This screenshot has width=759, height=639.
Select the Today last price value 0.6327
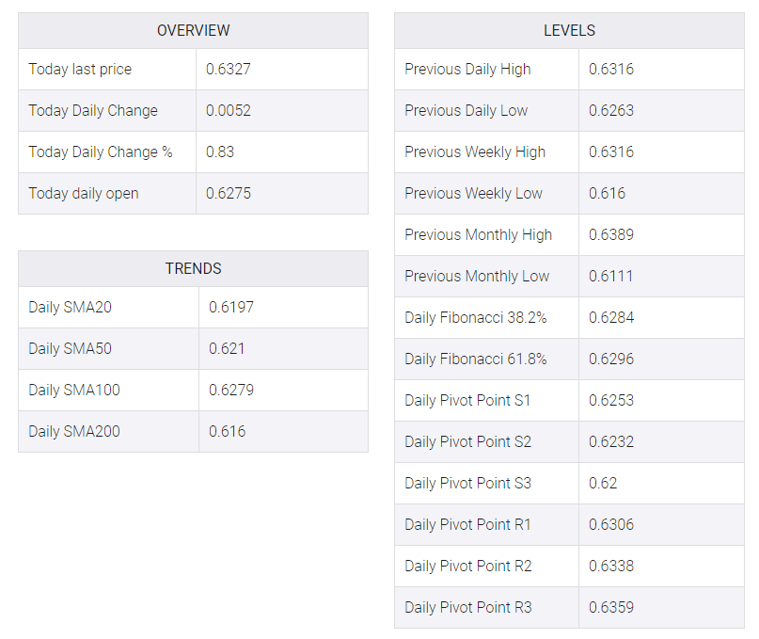[x=229, y=69]
